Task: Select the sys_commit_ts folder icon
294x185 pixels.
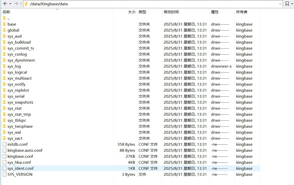Action: [x=5, y=48]
